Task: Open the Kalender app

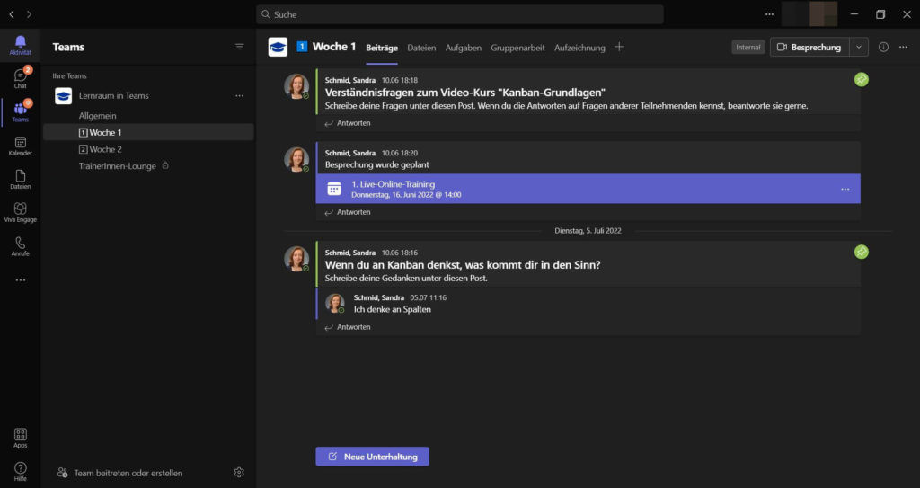Action: pyautogui.click(x=20, y=146)
